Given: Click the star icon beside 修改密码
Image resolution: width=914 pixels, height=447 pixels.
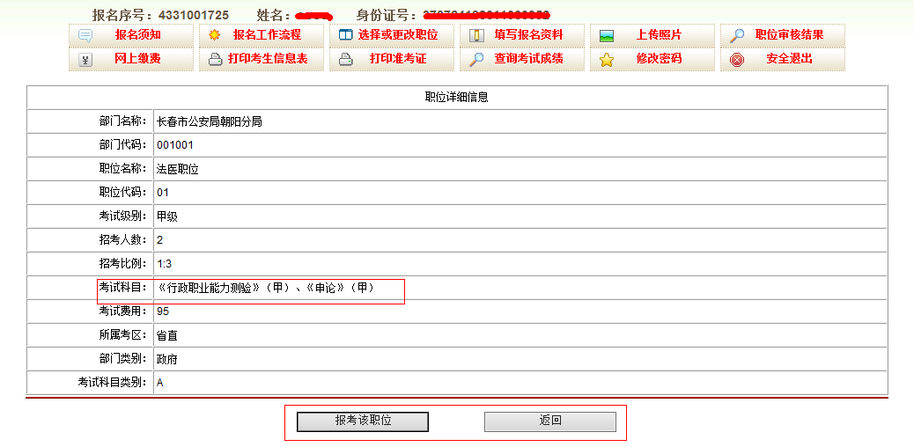Looking at the screenshot, I should [606, 60].
